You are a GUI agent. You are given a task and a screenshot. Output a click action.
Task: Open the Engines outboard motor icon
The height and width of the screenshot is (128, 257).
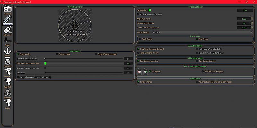click(7, 71)
